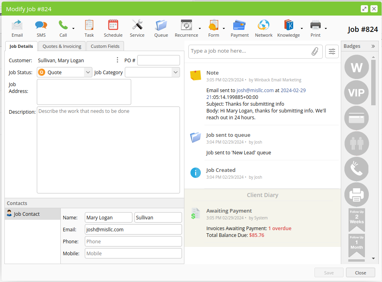Enable the Follow Up 2 Weeks badge
382x282 pixels.
click(x=357, y=219)
